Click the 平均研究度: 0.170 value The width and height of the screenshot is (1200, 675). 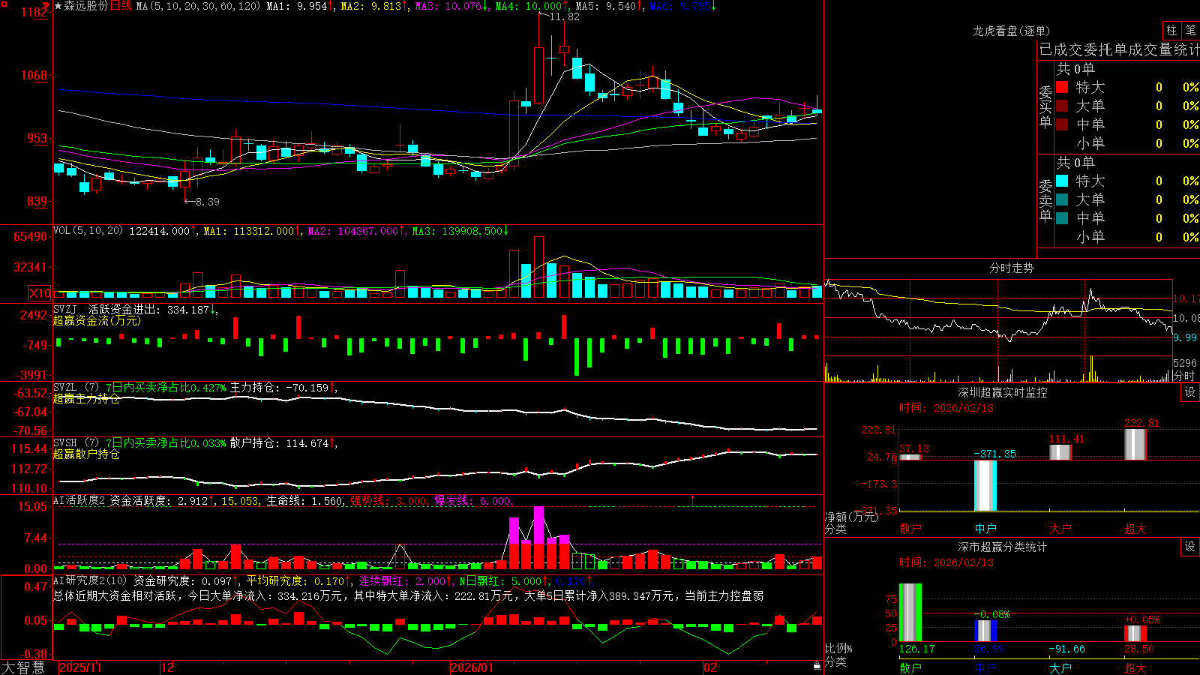pos(296,580)
